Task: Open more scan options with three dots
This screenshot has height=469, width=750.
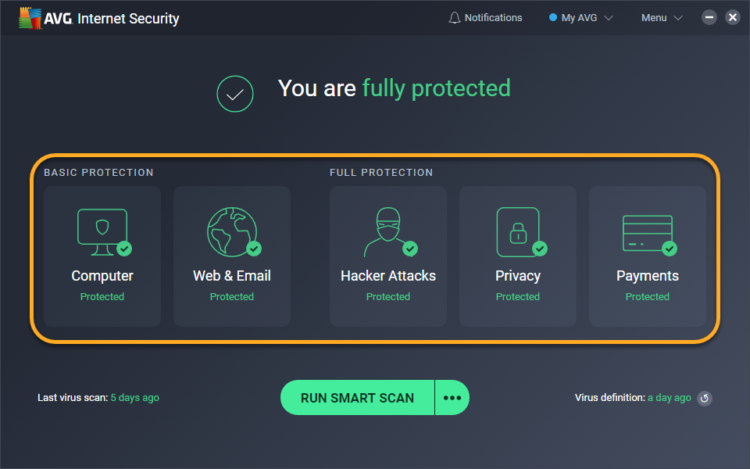Action: [452, 398]
